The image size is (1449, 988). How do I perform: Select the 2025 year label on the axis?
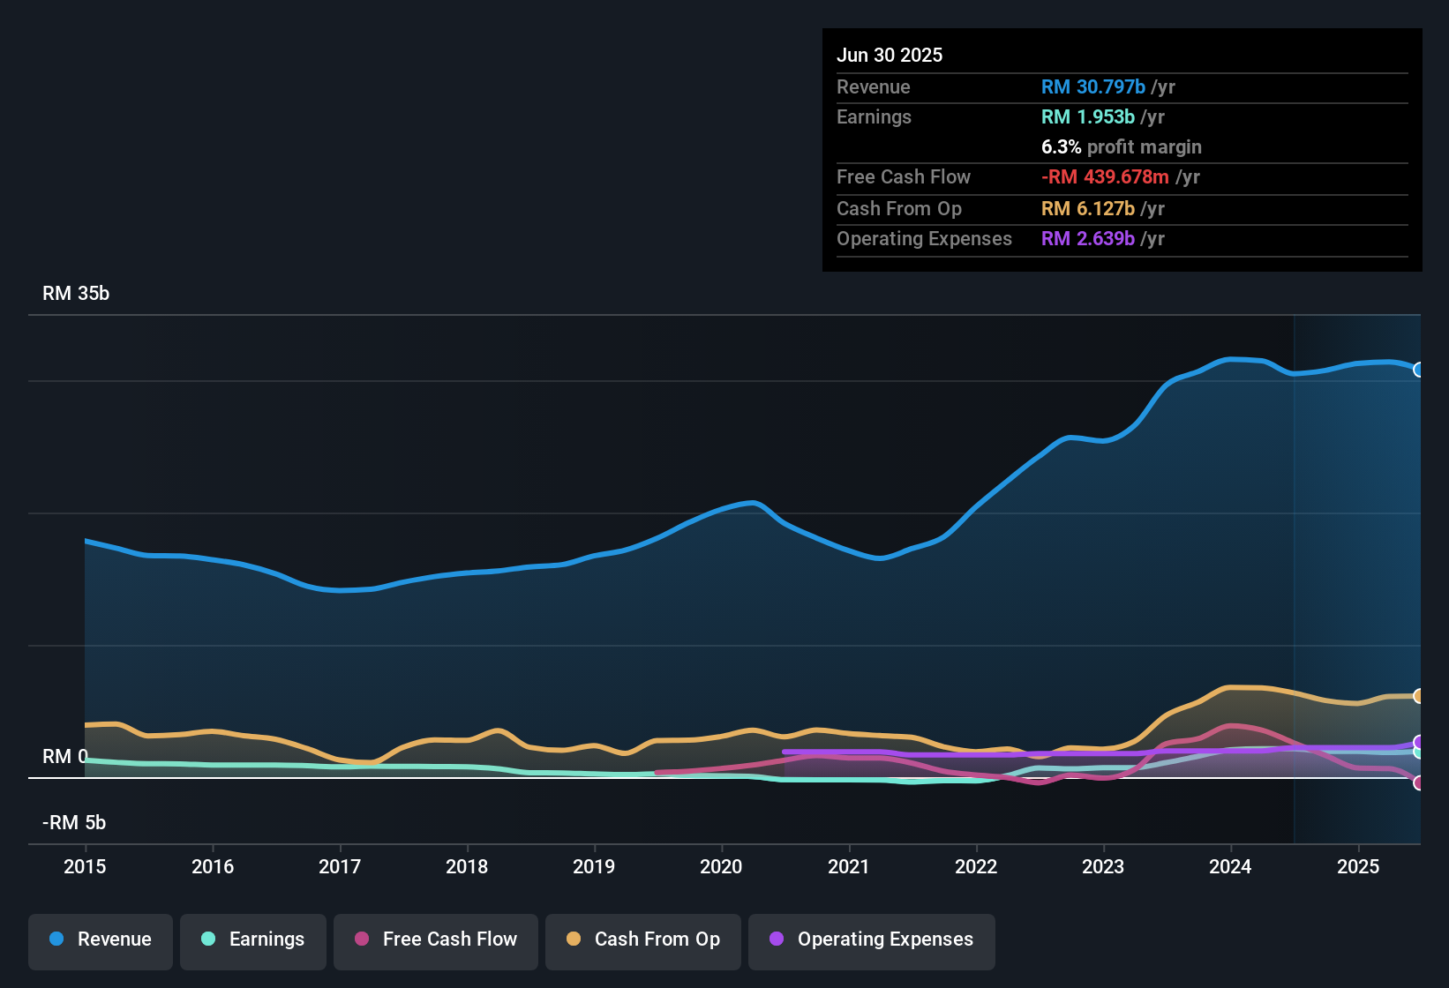click(1358, 867)
